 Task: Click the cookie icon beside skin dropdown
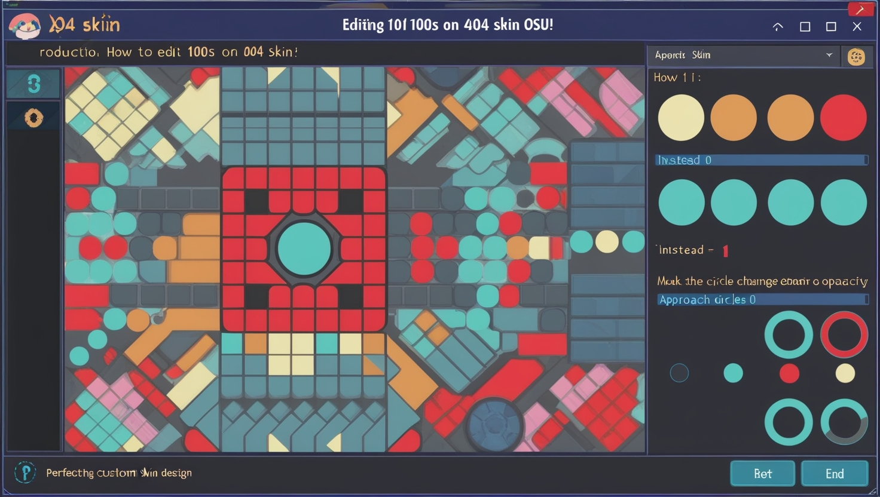[x=856, y=56]
